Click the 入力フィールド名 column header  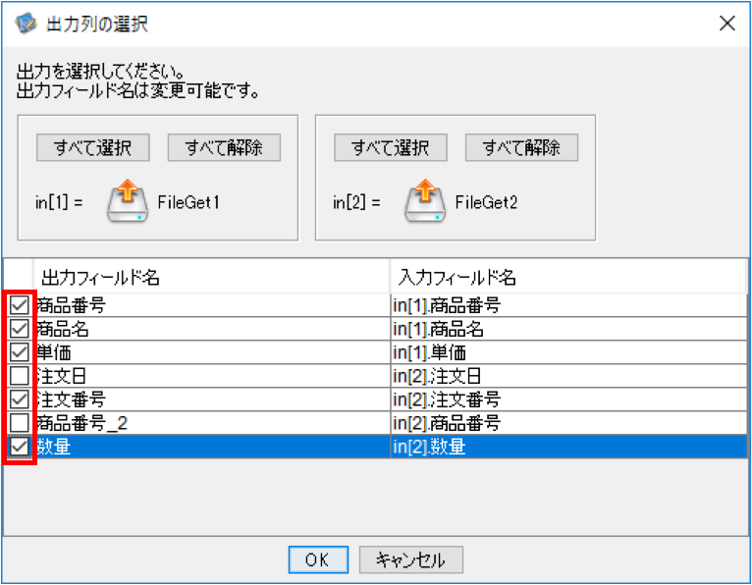pyautogui.click(x=568, y=277)
